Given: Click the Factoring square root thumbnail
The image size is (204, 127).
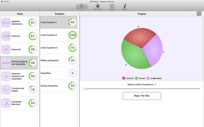Looking at the screenshot, I should click(6, 36).
